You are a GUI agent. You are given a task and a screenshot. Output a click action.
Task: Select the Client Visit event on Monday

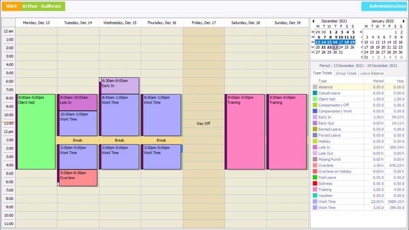[36, 132]
